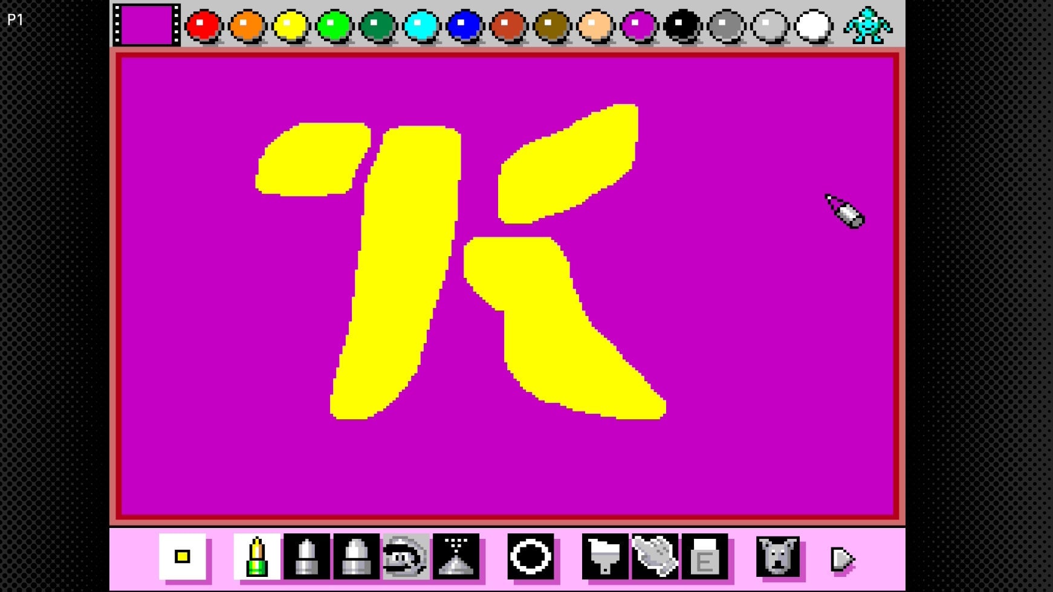The height and width of the screenshot is (592, 1053).
Task: Select the small pencil pen tool
Action: (257, 556)
